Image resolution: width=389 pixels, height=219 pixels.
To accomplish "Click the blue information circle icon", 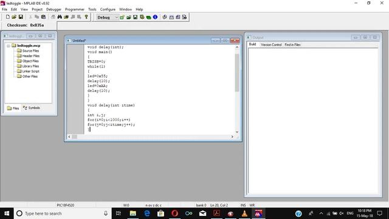I will pos(156,17).
